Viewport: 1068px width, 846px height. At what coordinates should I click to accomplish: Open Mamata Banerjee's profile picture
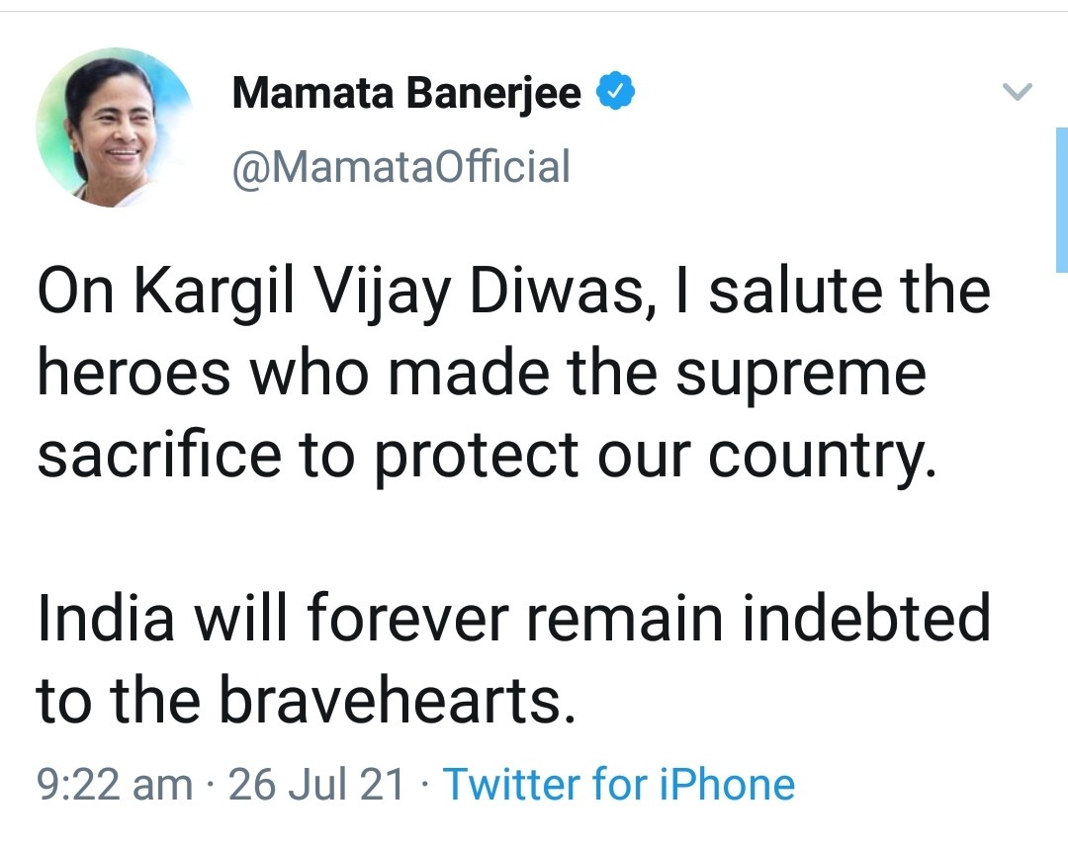pyautogui.click(x=115, y=127)
